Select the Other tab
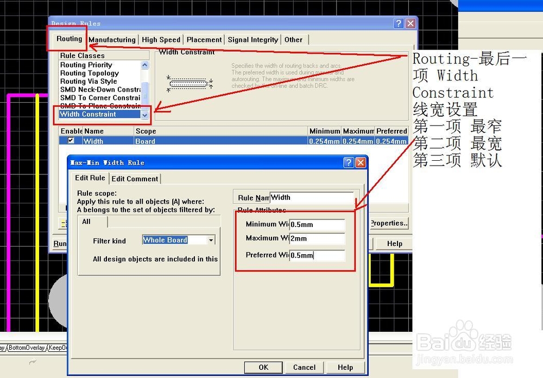543x378 pixels. (x=293, y=40)
